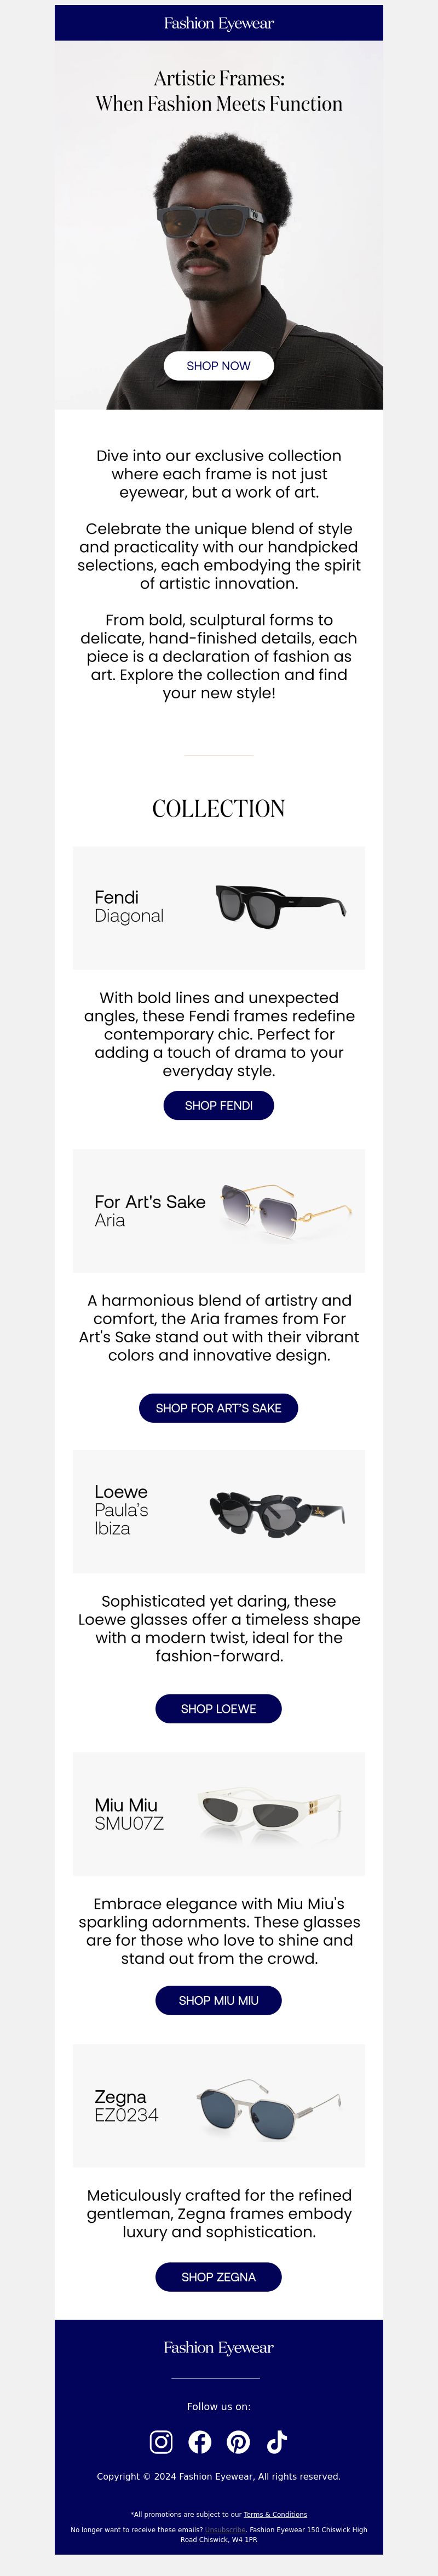This screenshot has width=438, height=2576.
Task: Open the TikTok icon in footer
Action: [277, 2441]
